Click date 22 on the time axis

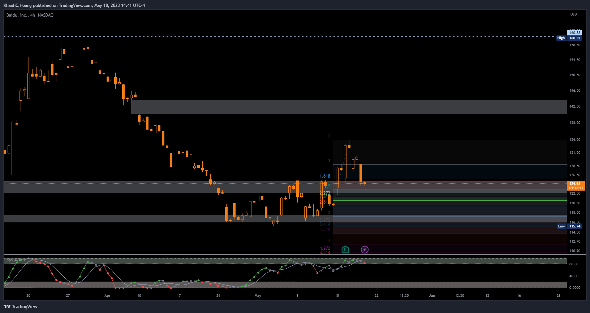pos(376,296)
